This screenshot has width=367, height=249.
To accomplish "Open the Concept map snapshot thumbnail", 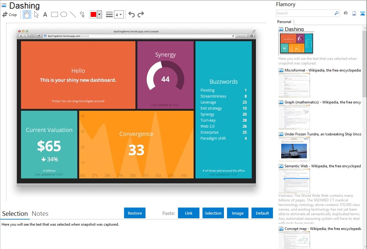I will (294, 240).
